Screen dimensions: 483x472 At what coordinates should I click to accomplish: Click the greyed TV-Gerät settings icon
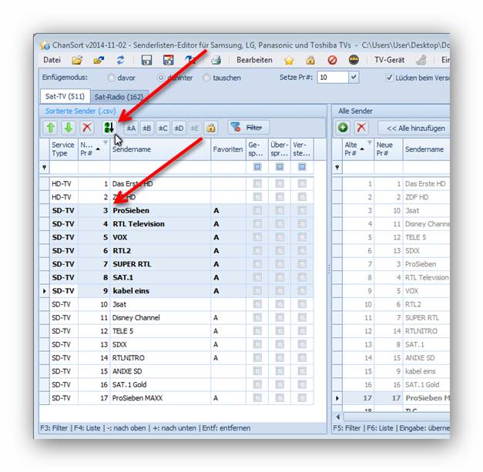421,60
